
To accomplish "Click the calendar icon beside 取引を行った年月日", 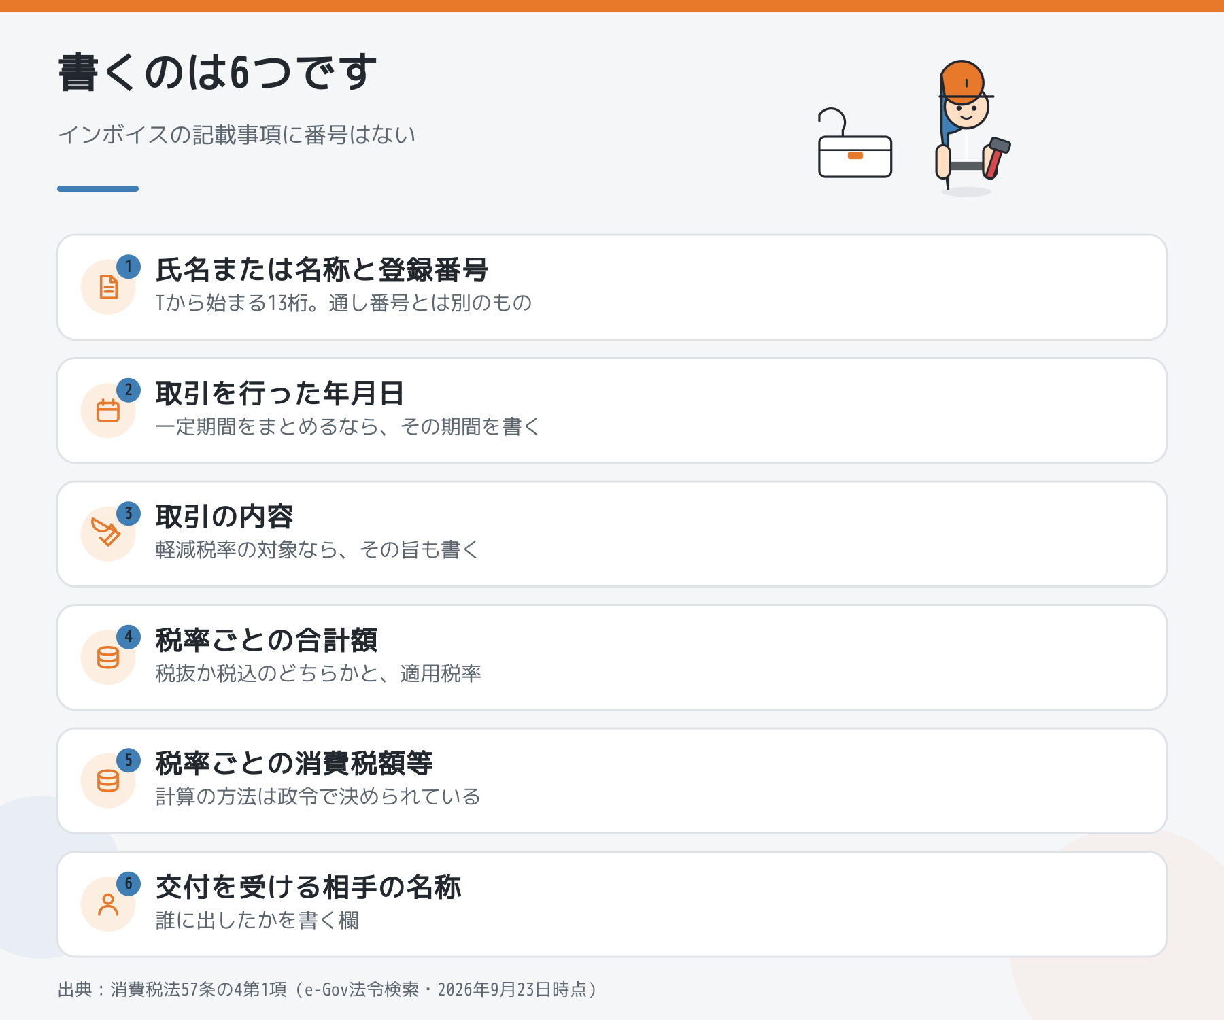I will [108, 411].
